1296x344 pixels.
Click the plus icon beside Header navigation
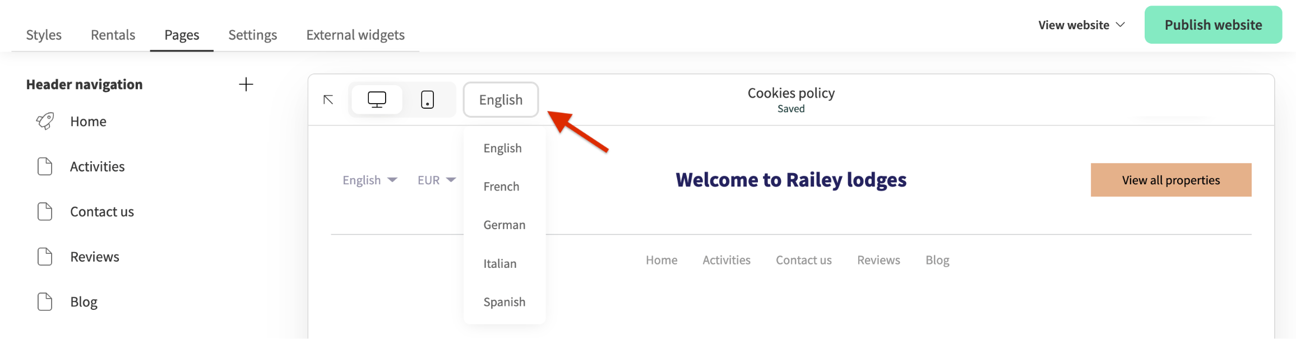246,85
